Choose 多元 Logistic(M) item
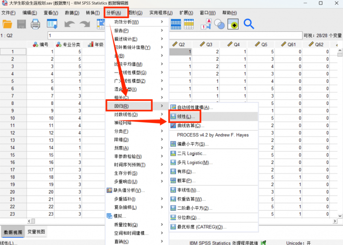The image size is (343, 245). tap(214, 162)
